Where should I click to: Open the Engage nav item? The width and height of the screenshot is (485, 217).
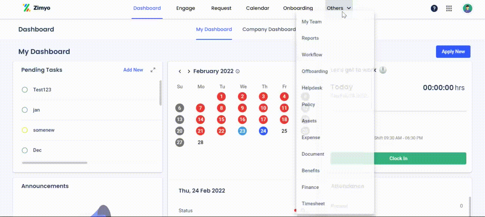pos(186,8)
